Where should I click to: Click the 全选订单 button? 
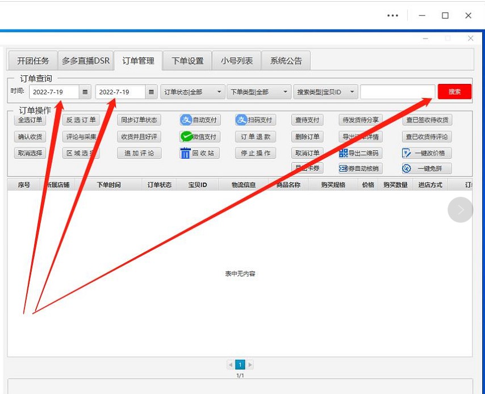click(30, 120)
